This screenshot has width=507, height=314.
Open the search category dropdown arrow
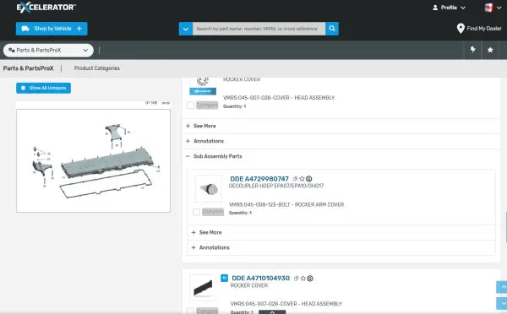(x=186, y=29)
